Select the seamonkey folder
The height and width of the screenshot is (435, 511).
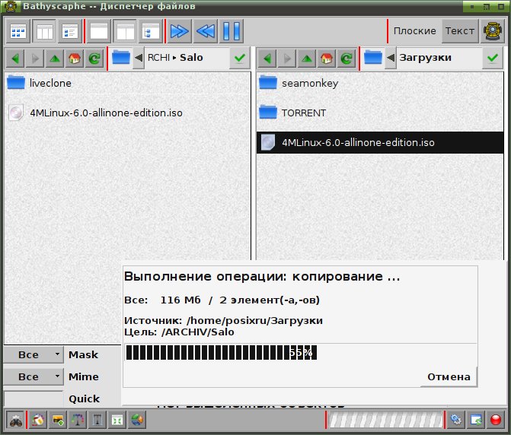tap(380, 84)
